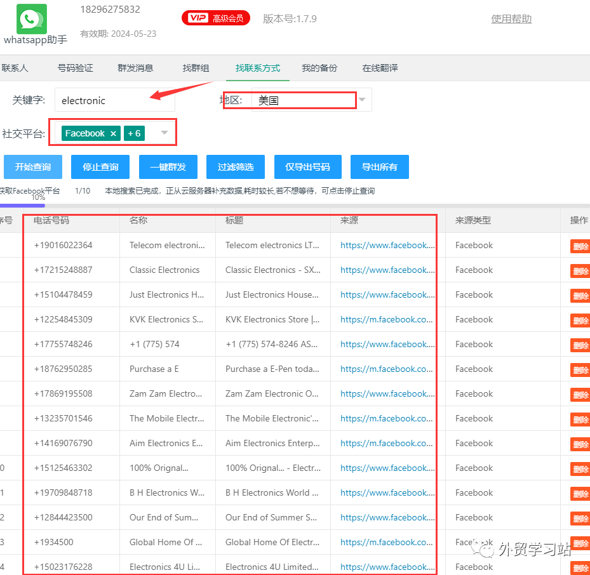Screen dimensions: 590x575
Task: Expand the 社交平台 dropdown arrow
Action: 164,133
